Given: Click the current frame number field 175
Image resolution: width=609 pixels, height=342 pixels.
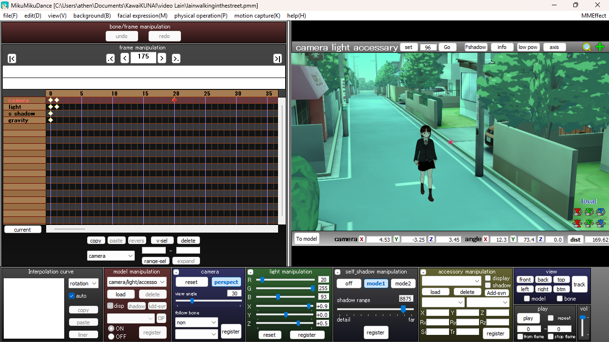Looking at the screenshot, I should 143,57.
